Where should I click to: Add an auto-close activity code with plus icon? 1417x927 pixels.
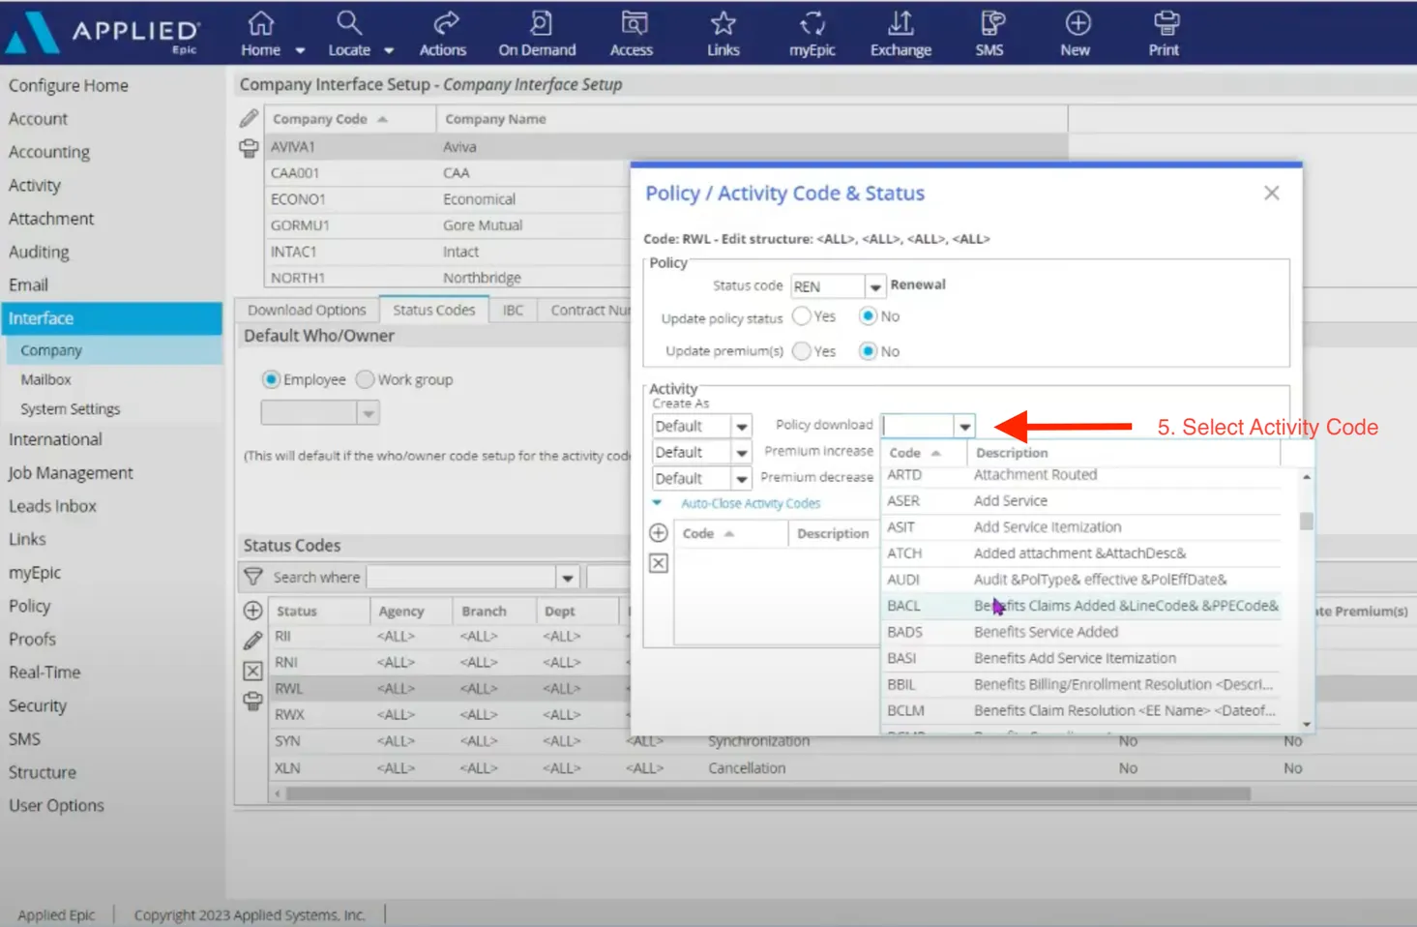point(659,533)
